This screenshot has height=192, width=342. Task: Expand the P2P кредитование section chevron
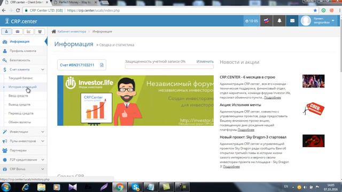coord(43,160)
